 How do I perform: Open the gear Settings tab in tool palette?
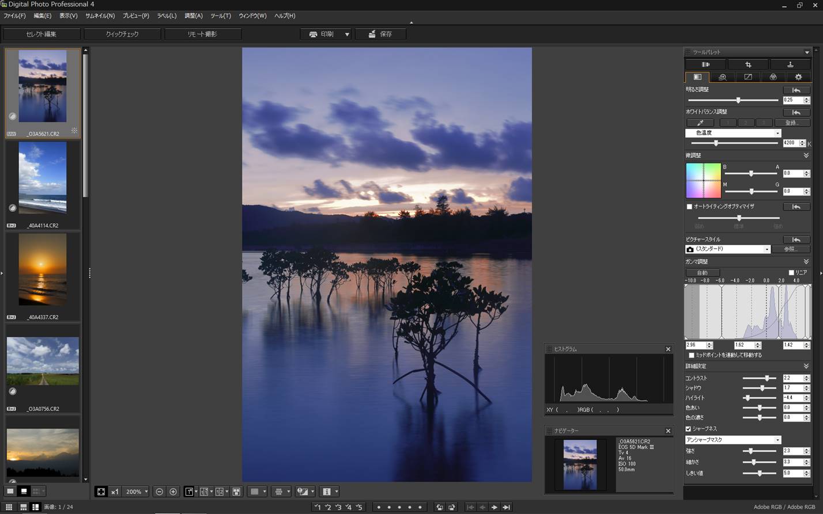tap(798, 77)
